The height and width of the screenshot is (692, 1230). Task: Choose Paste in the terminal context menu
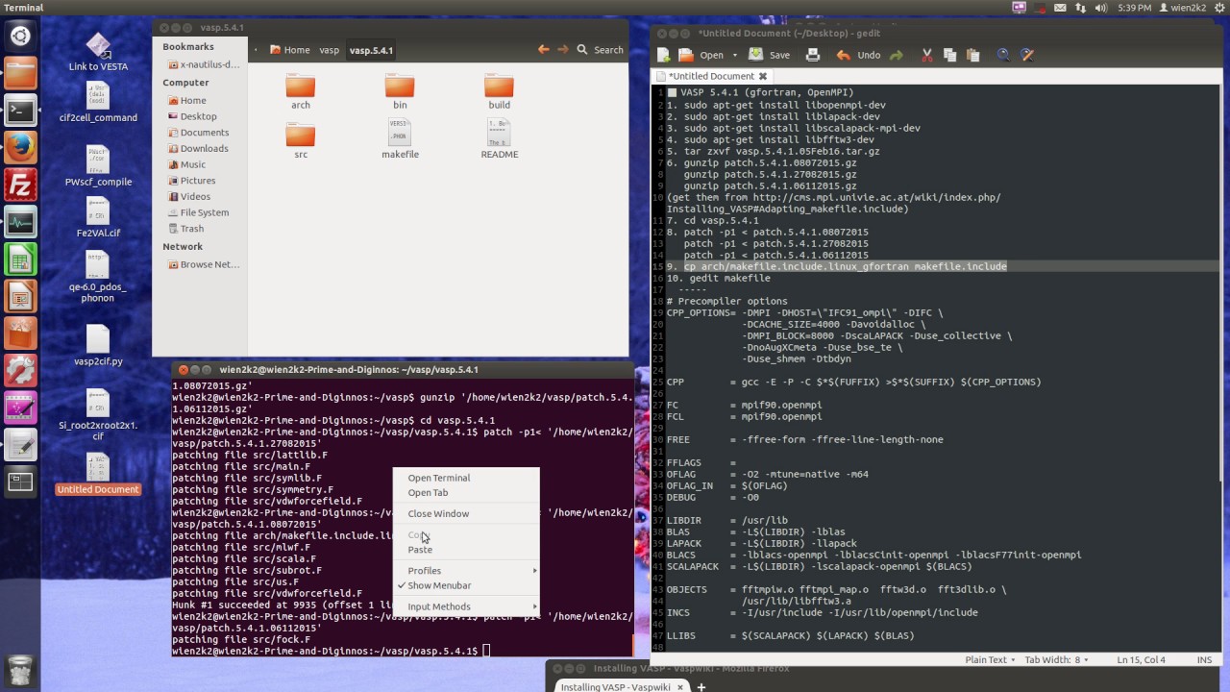466,550
